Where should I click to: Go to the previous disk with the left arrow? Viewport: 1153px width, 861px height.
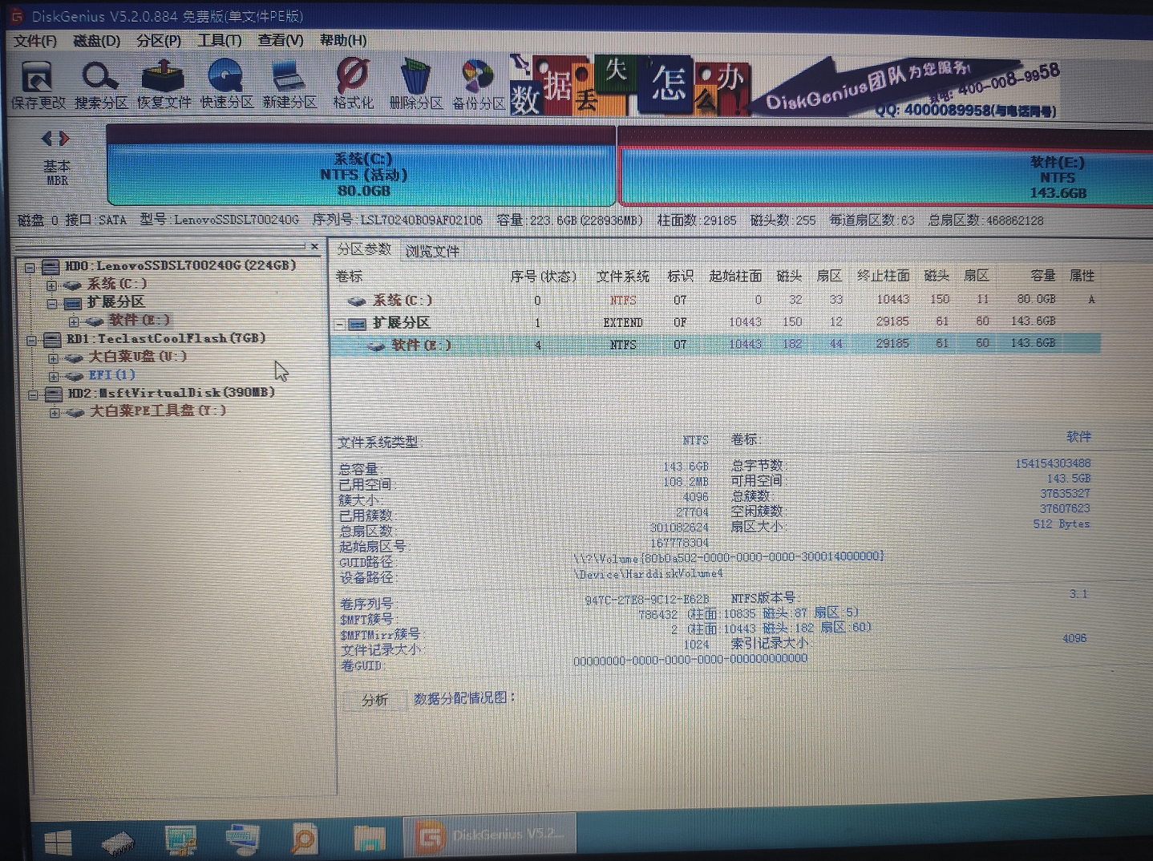click(x=47, y=139)
